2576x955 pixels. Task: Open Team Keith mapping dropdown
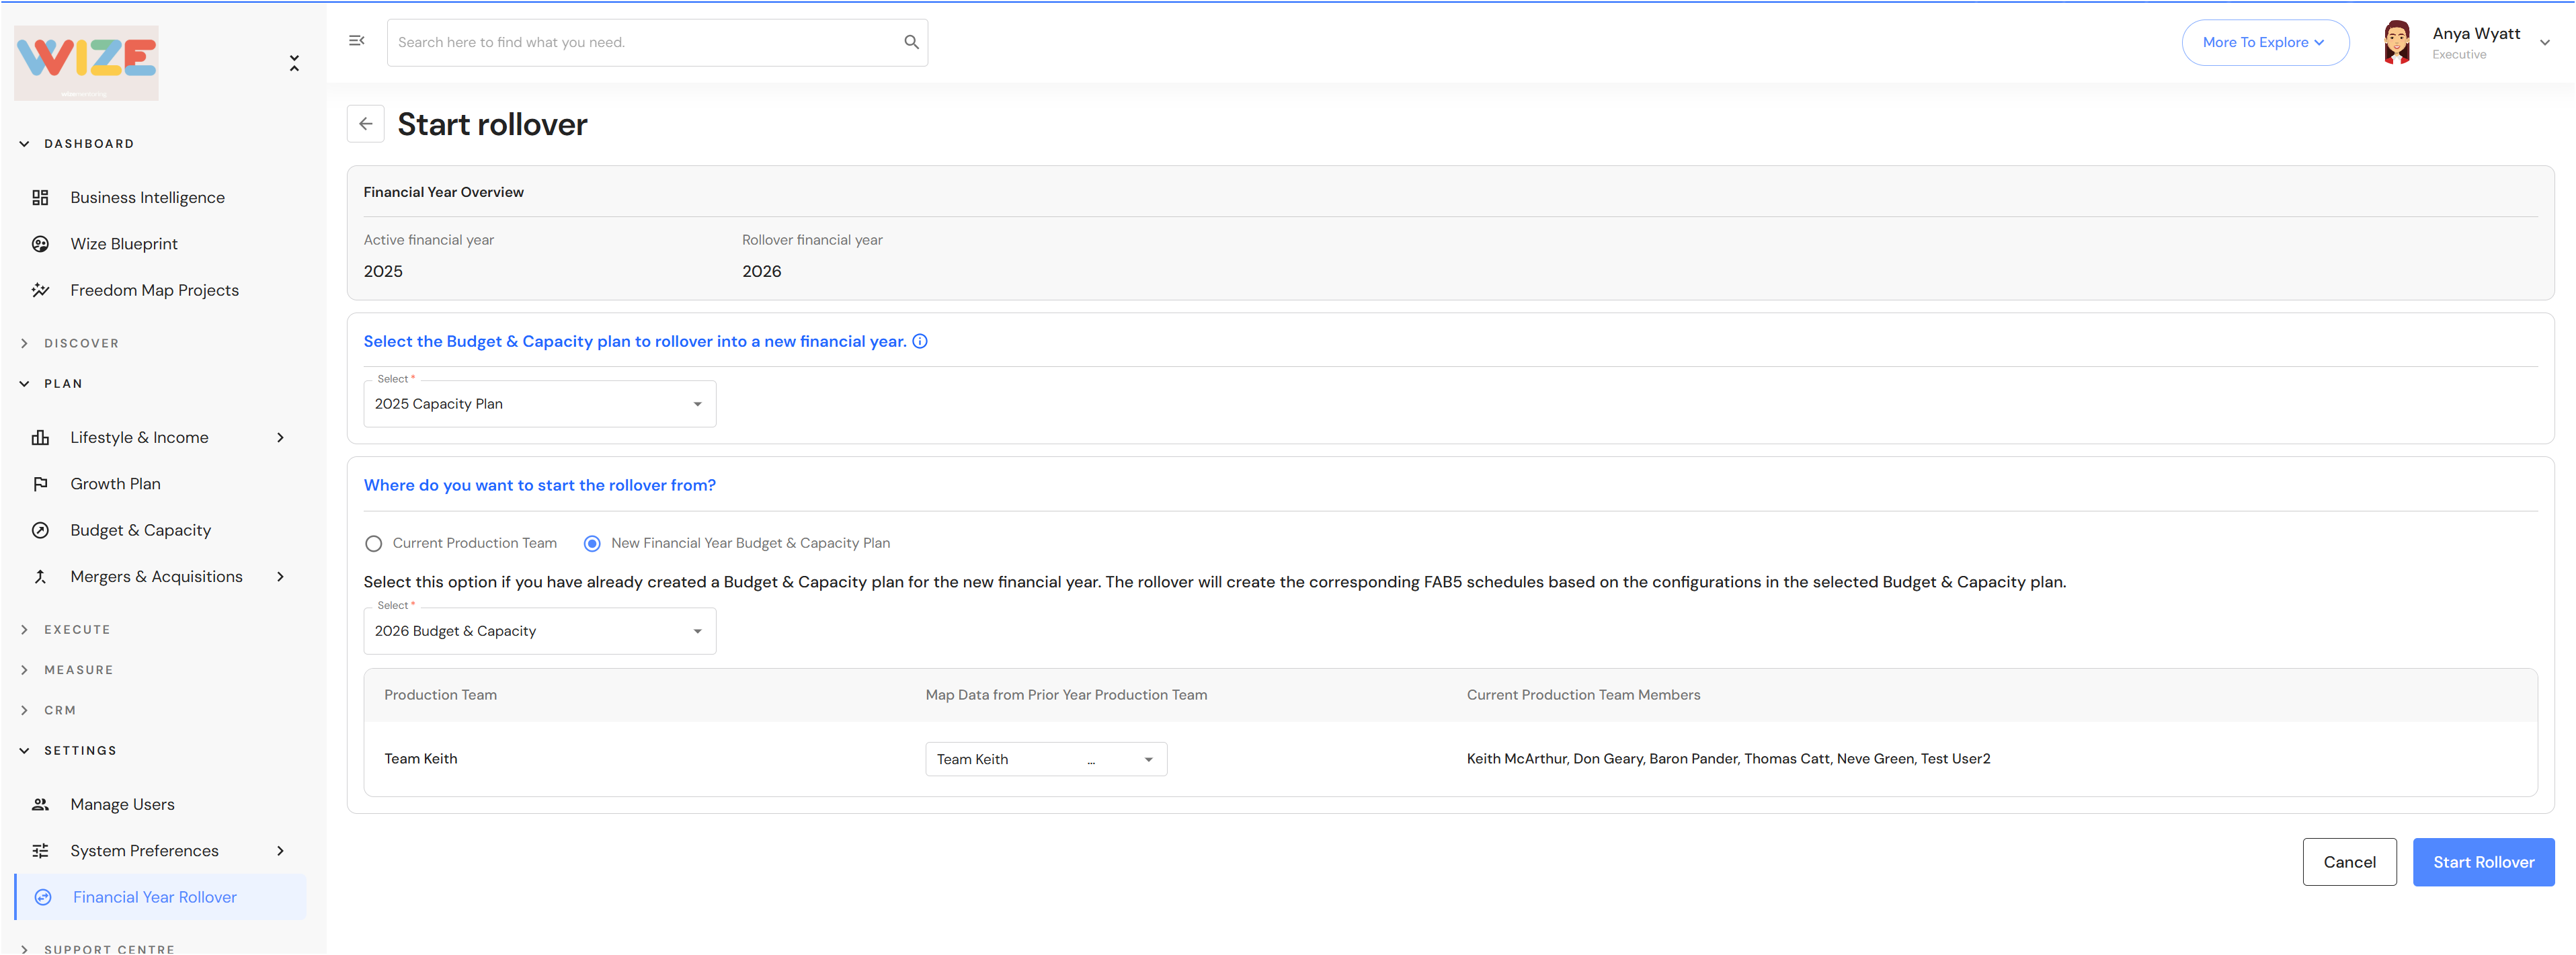click(x=1045, y=759)
